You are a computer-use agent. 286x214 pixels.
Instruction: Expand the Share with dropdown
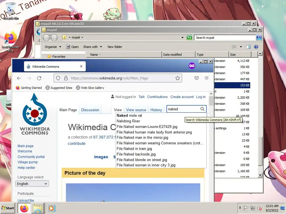click(92, 47)
